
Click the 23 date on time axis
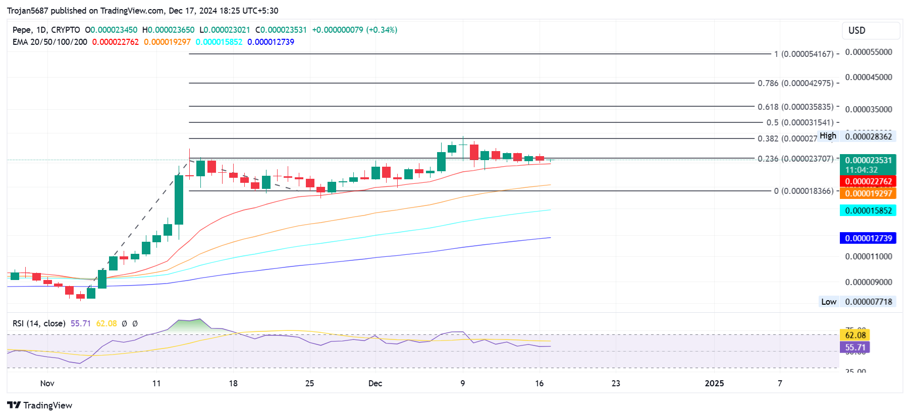[x=616, y=383]
